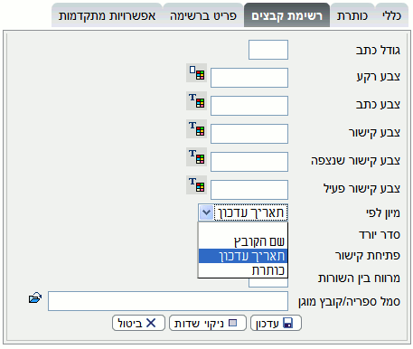Browse for protected folder/file icon with the open-folder icon

click(x=35, y=298)
